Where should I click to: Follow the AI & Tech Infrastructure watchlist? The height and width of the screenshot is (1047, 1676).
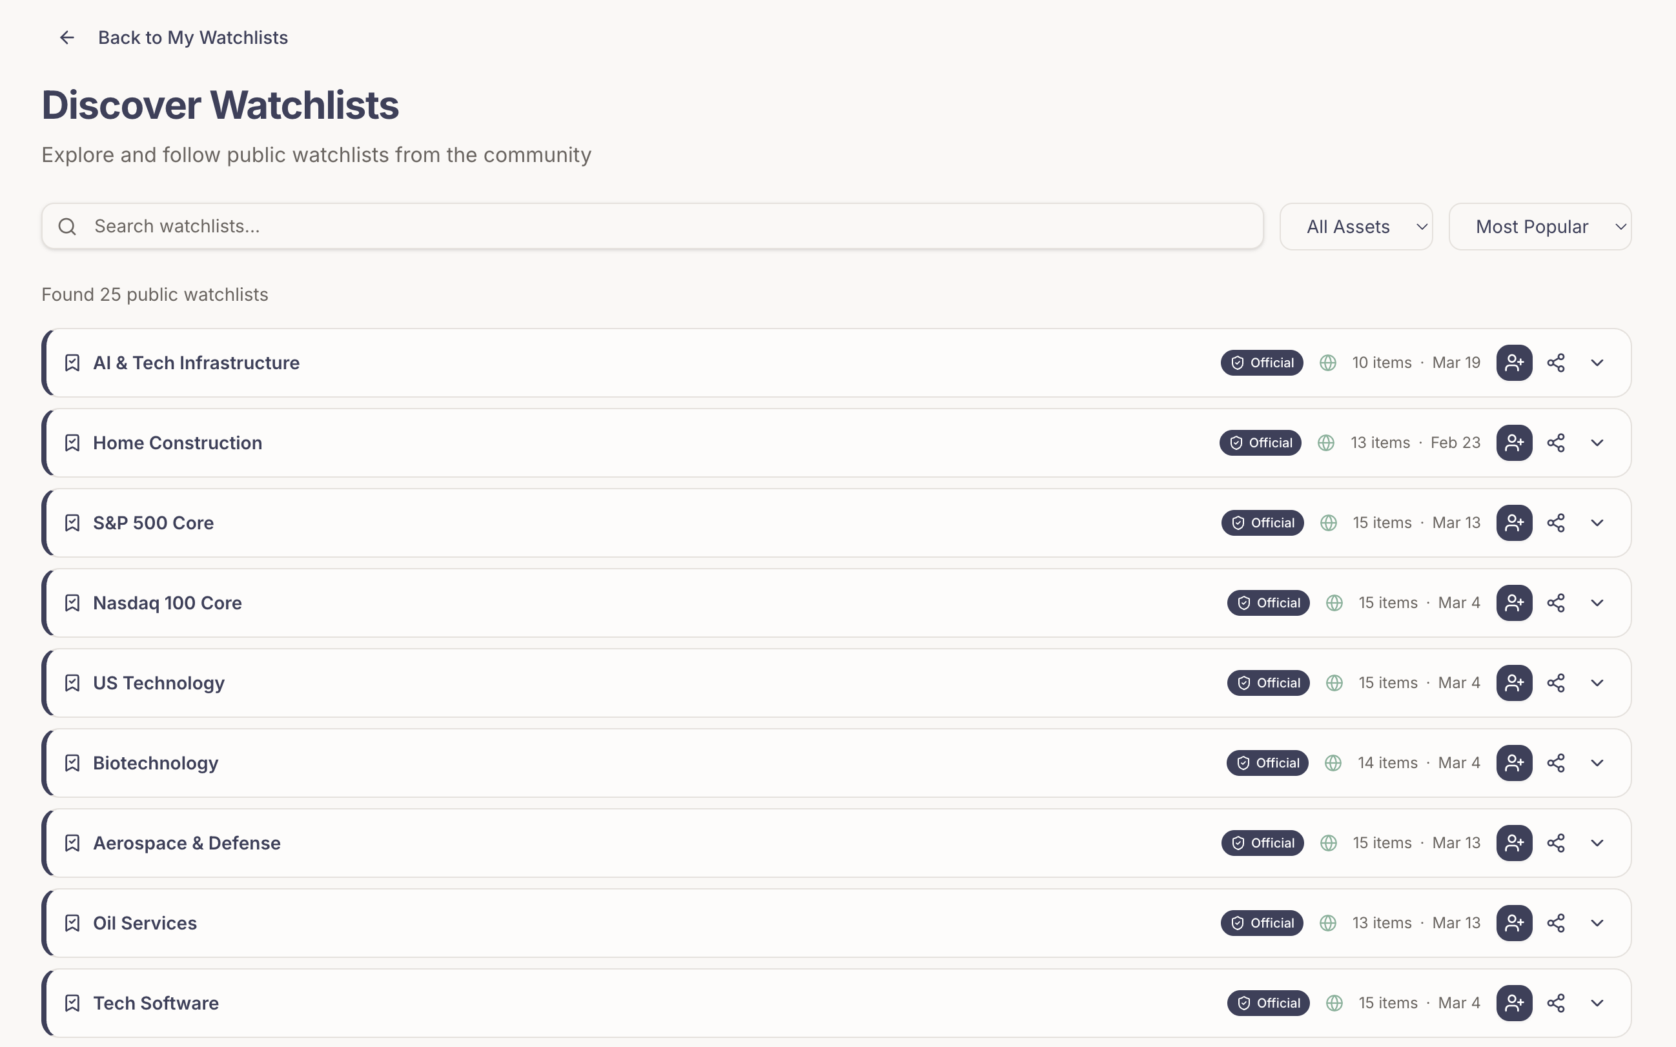[x=1514, y=363]
